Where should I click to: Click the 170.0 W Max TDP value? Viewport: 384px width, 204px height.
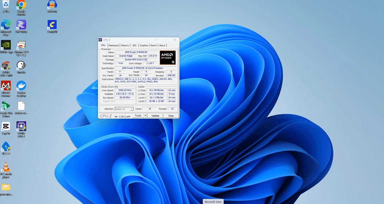point(153,56)
